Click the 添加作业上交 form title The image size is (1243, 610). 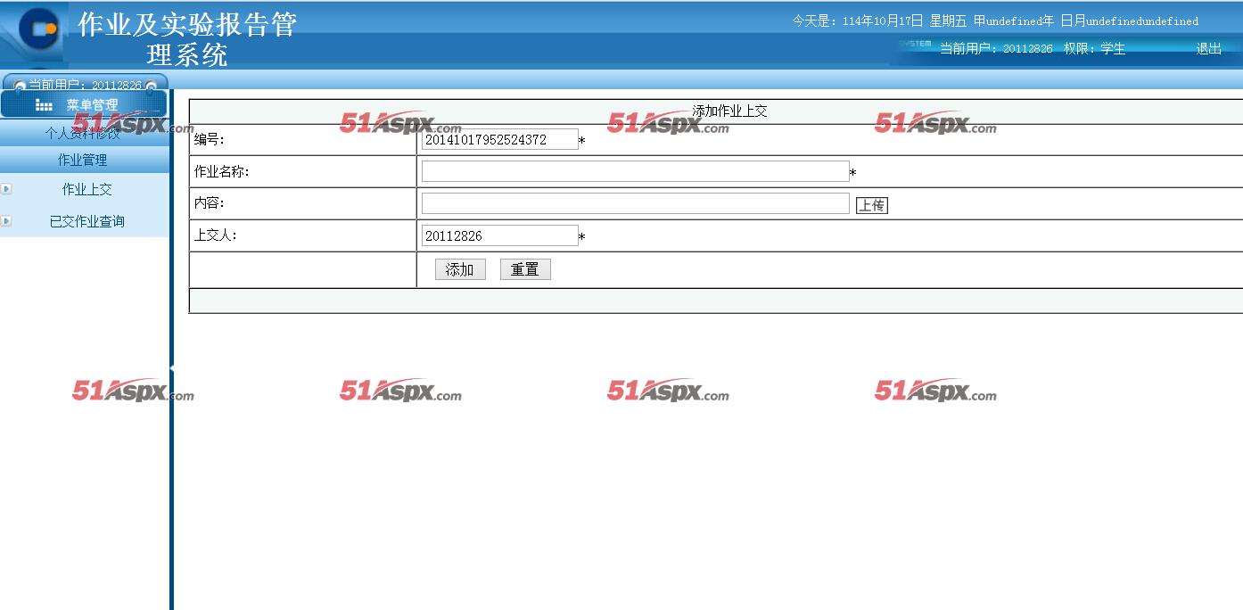click(x=729, y=111)
